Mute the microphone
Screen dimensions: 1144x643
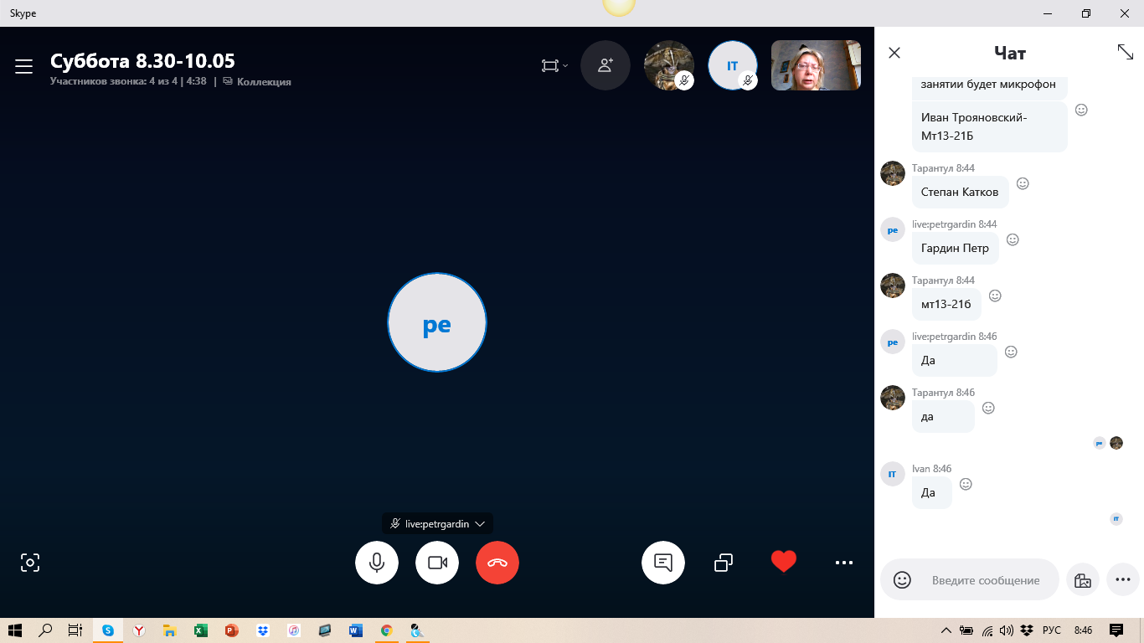tap(377, 563)
